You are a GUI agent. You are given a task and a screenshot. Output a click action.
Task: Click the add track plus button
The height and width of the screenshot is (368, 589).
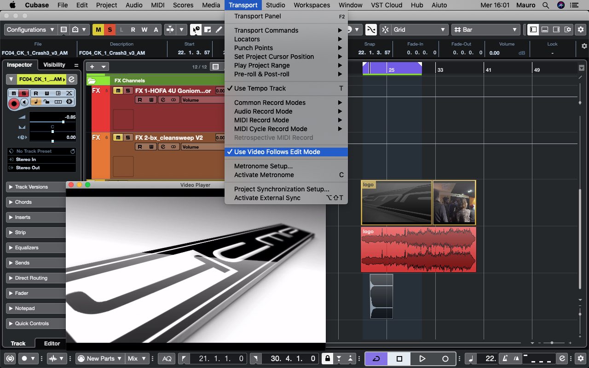click(92, 67)
